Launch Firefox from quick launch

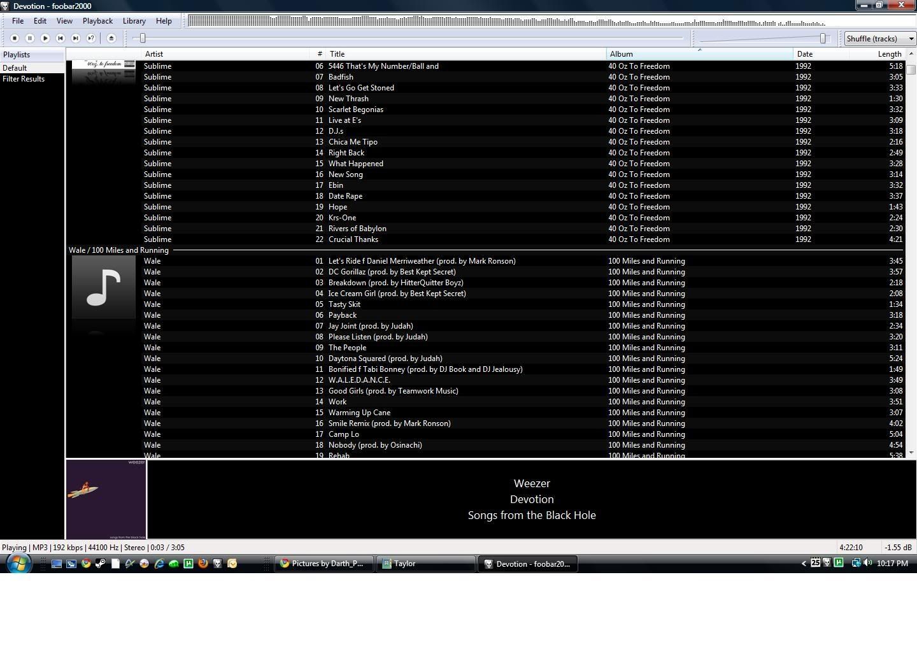point(203,564)
